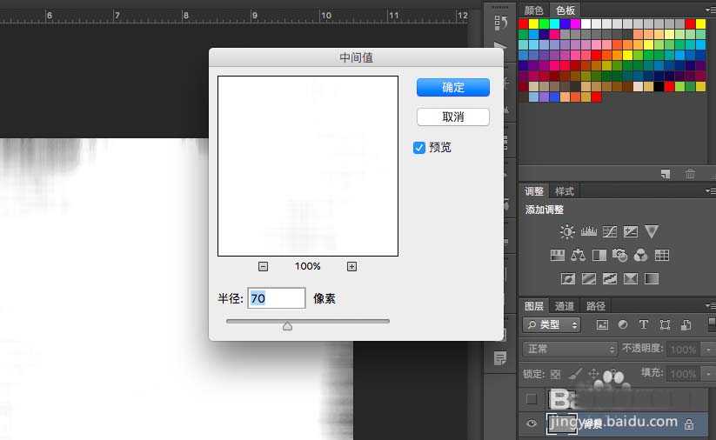Switch to the 通道 channels tab
The height and width of the screenshot is (440, 716).
[x=565, y=306]
